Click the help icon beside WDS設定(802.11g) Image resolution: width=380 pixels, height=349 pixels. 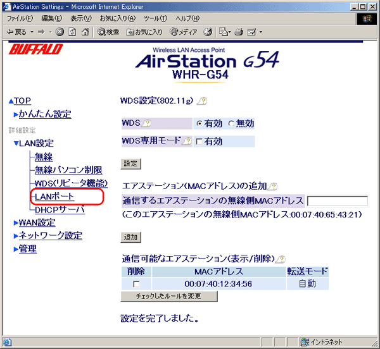tap(202, 101)
